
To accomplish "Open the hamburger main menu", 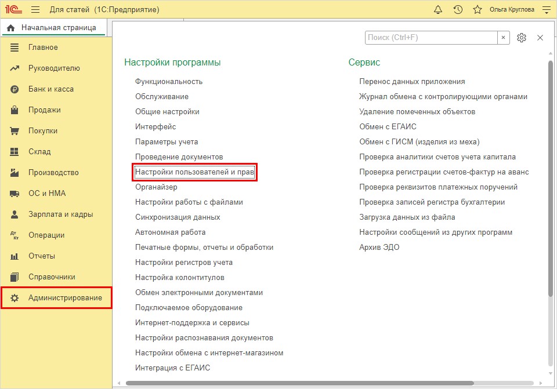I will (35, 10).
